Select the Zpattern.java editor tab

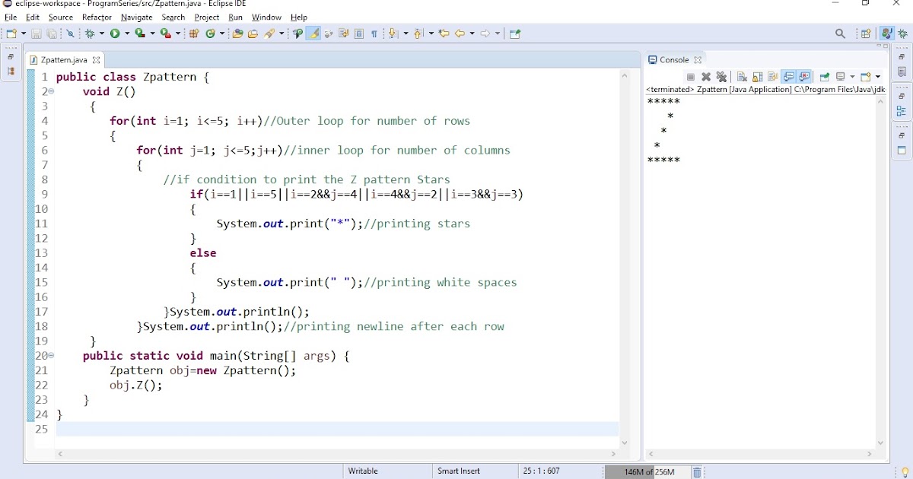(64, 59)
